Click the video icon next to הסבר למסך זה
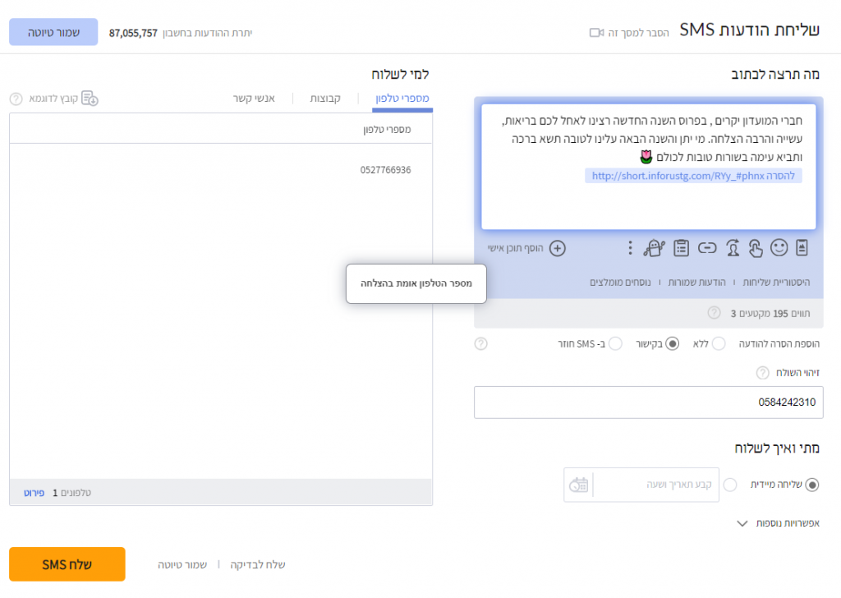Screen dimensions: 841x598 (x=597, y=32)
